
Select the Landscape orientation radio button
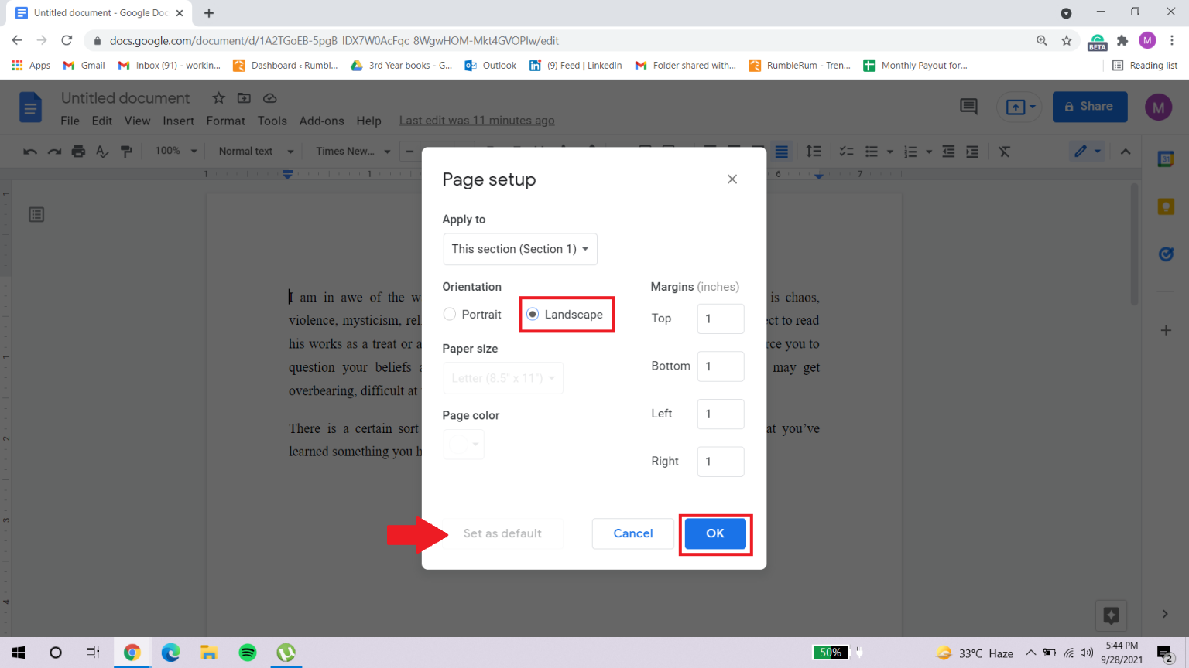532,314
